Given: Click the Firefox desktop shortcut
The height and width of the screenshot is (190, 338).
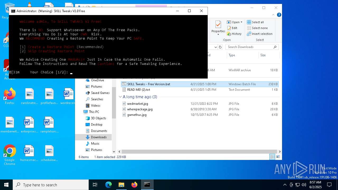Looking at the screenshot, I should point(10,96).
